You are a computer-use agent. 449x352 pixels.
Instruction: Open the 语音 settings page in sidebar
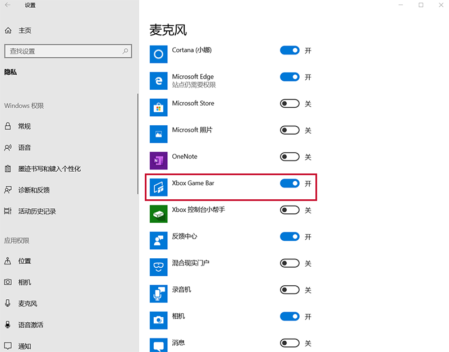point(25,148)
